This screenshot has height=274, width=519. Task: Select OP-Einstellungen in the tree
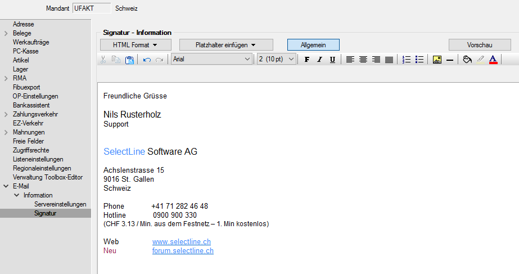coord(35,96)
